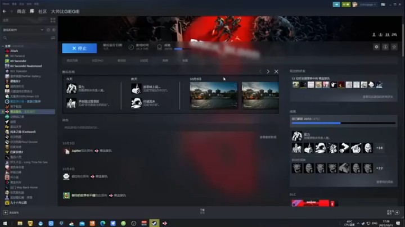405x227 pixels.
Task: Switch to Big Picture mode icon
Action: (x=383, y=4)
